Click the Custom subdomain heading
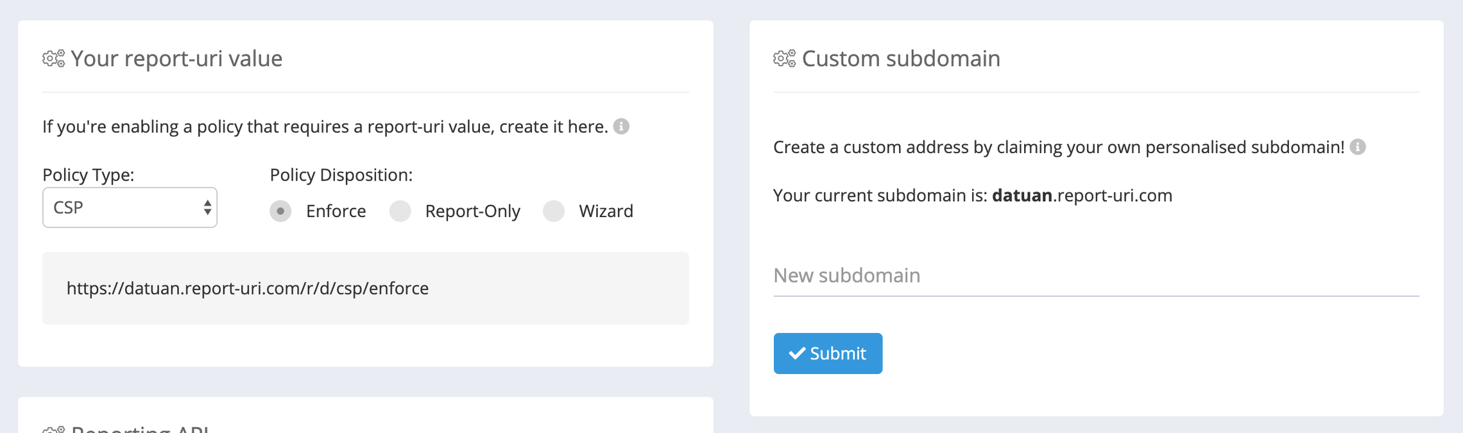This screenshot has width=1463, height=433. pyautogui.click(x=901, y=58)
